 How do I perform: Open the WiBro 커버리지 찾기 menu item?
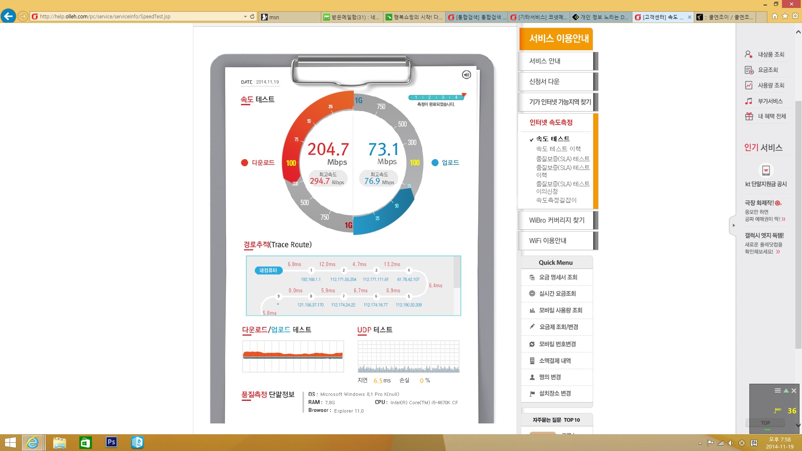[x=556, y=220]
